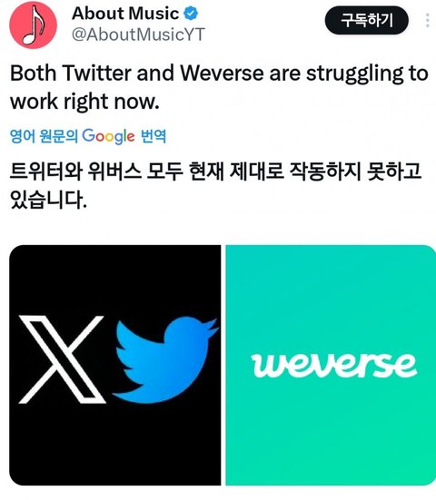Image resolution: width=436 pixels, height=500 pixels.
Task: Open the three-dot more options menu
Action: pyautogui.click(x=428, y=20)
